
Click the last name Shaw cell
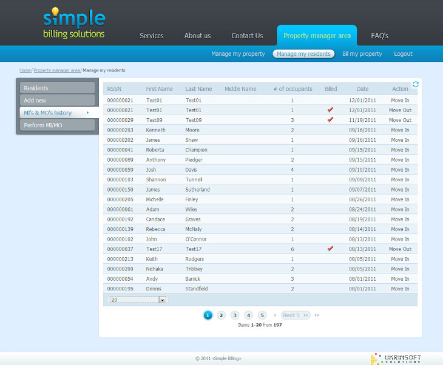(192, 140)
